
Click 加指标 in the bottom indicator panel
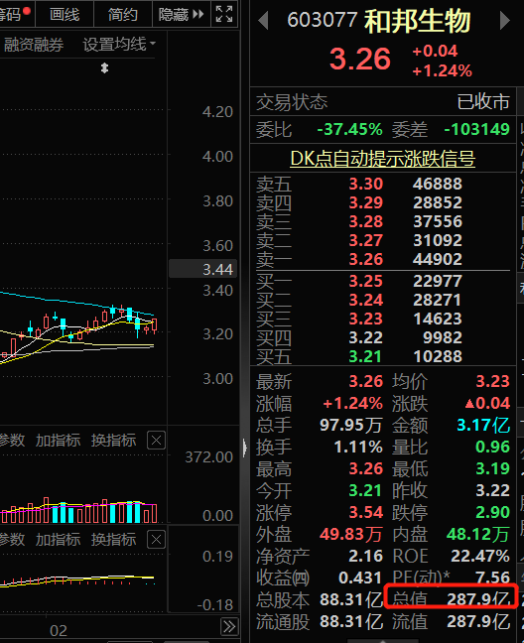(58, 539)
